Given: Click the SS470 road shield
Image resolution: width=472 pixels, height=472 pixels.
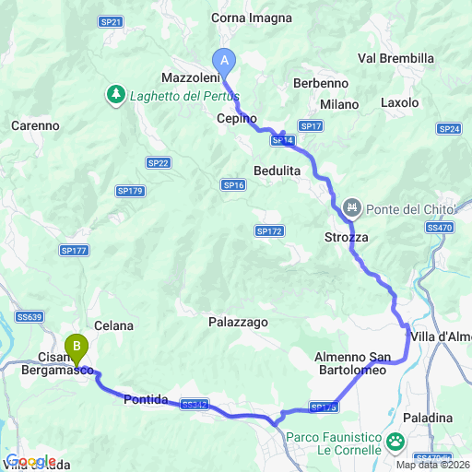Looking at the screenshot, I should [x=440, y=228].
